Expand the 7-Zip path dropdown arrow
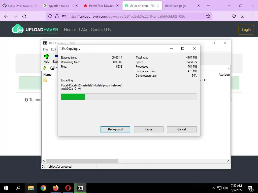Viewport: 258px width, 193px height. 228,68
